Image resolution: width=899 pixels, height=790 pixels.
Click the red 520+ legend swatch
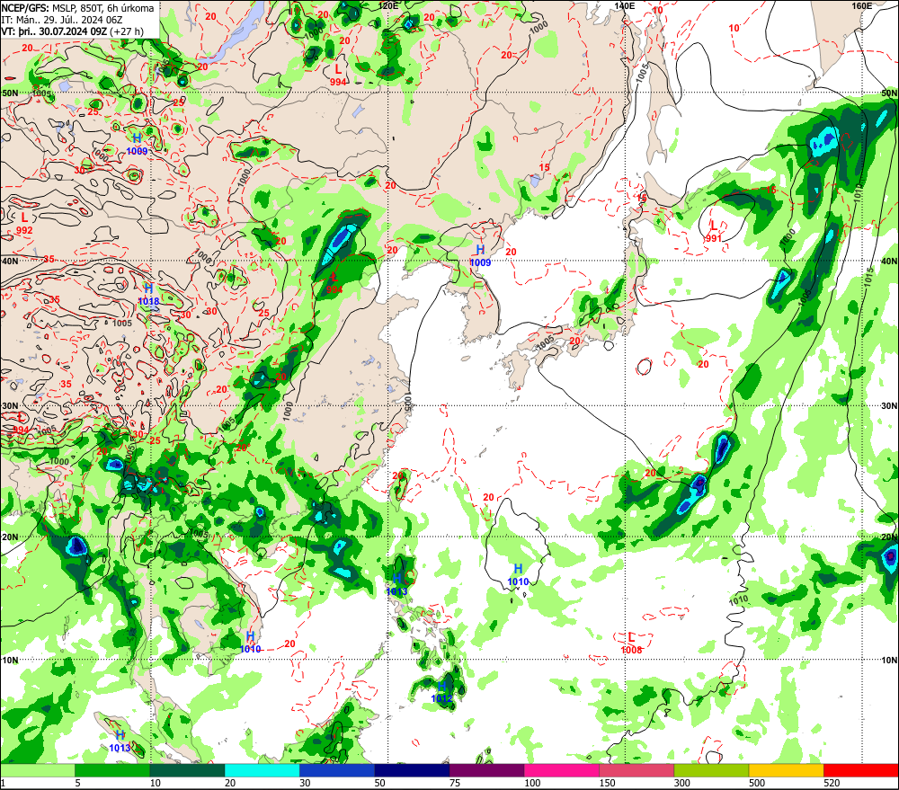pyautogui.click(x=861, y=770)
